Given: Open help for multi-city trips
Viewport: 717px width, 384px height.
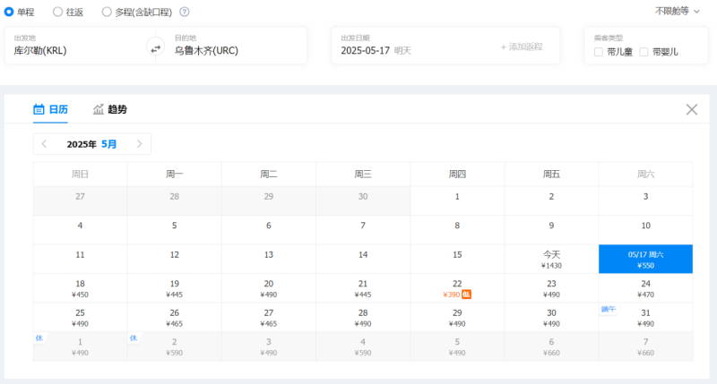Looking at the screenshot, I should 185,12.
